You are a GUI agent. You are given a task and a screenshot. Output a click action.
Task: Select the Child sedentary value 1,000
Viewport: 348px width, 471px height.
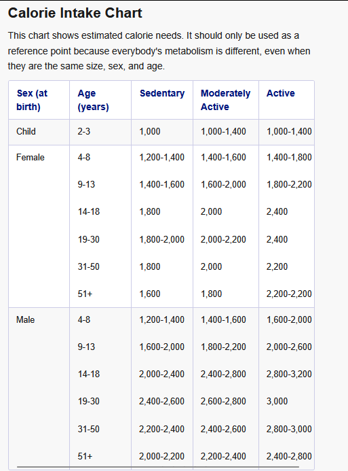[x=150, y=132]
